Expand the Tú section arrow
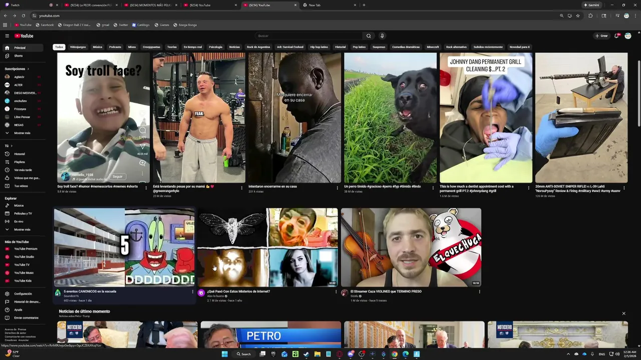Screen dimensions: 641x360 pyautogui.click(x=12, y=146)
